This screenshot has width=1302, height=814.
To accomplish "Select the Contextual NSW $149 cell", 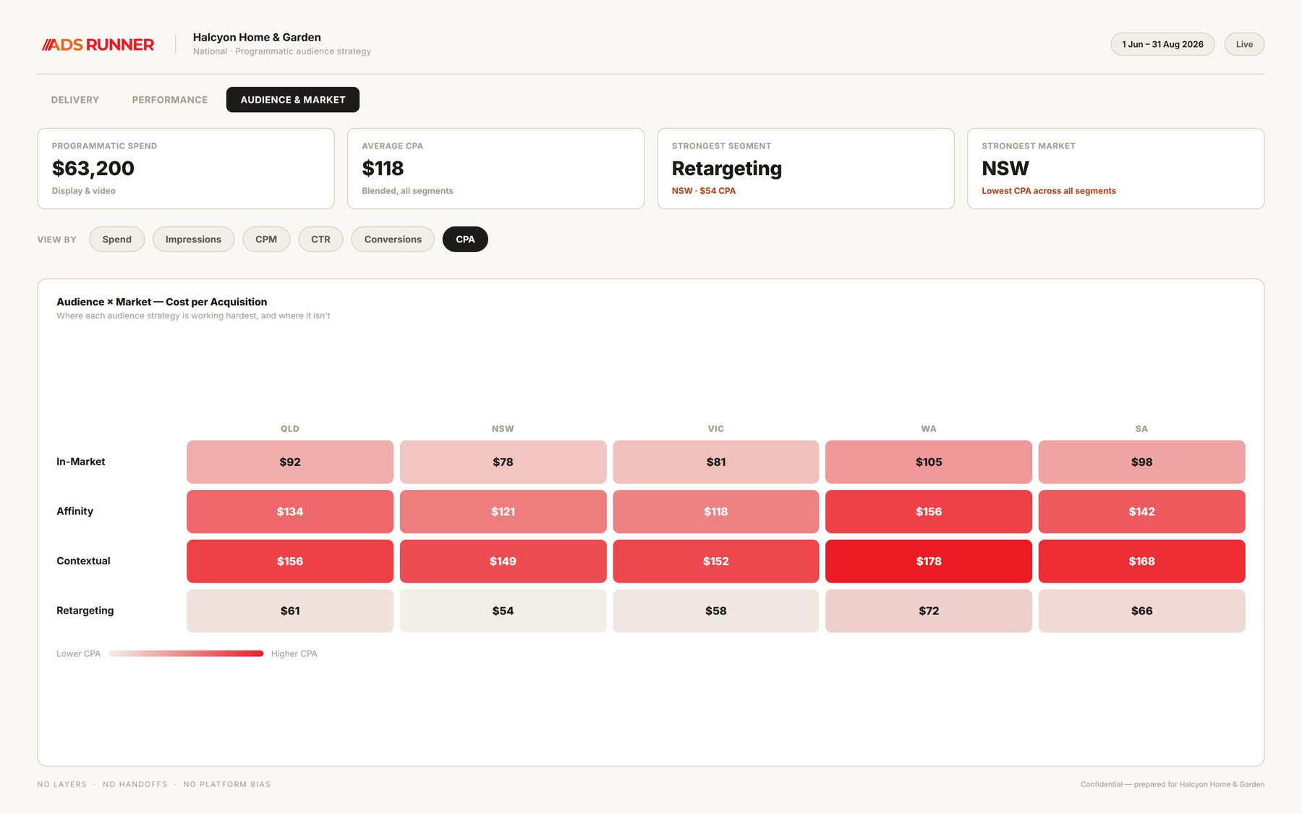I will coord(503,561).
